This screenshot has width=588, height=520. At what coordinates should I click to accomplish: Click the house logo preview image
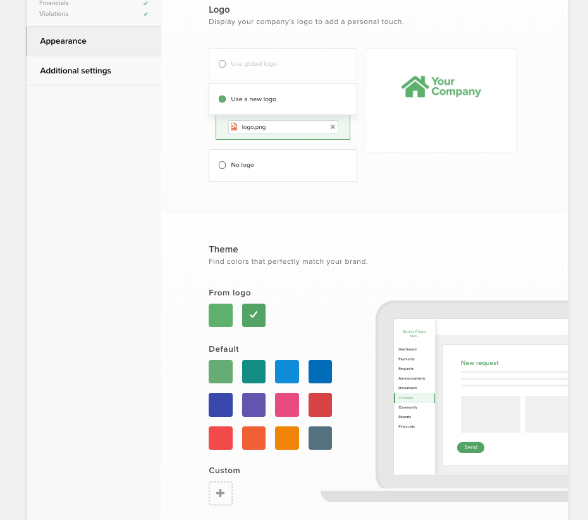click(x=441, y=87)
